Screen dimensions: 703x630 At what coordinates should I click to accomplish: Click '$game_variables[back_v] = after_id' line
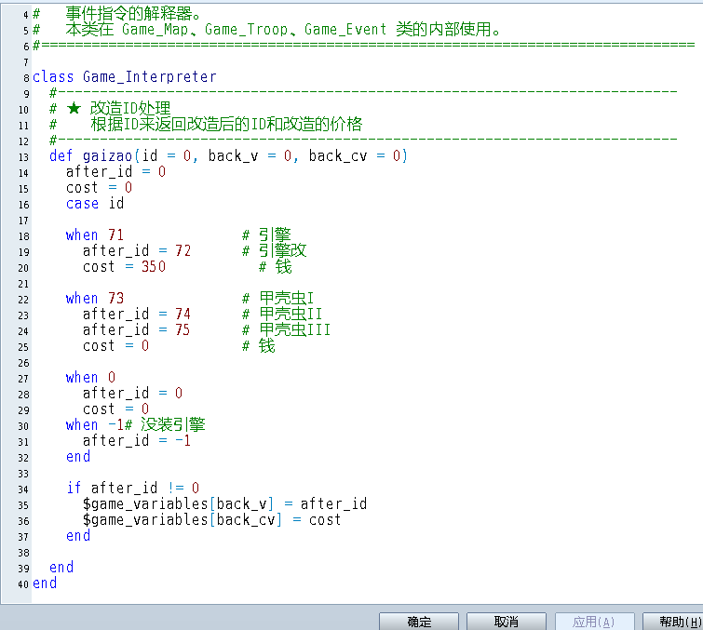click(224, 504)
